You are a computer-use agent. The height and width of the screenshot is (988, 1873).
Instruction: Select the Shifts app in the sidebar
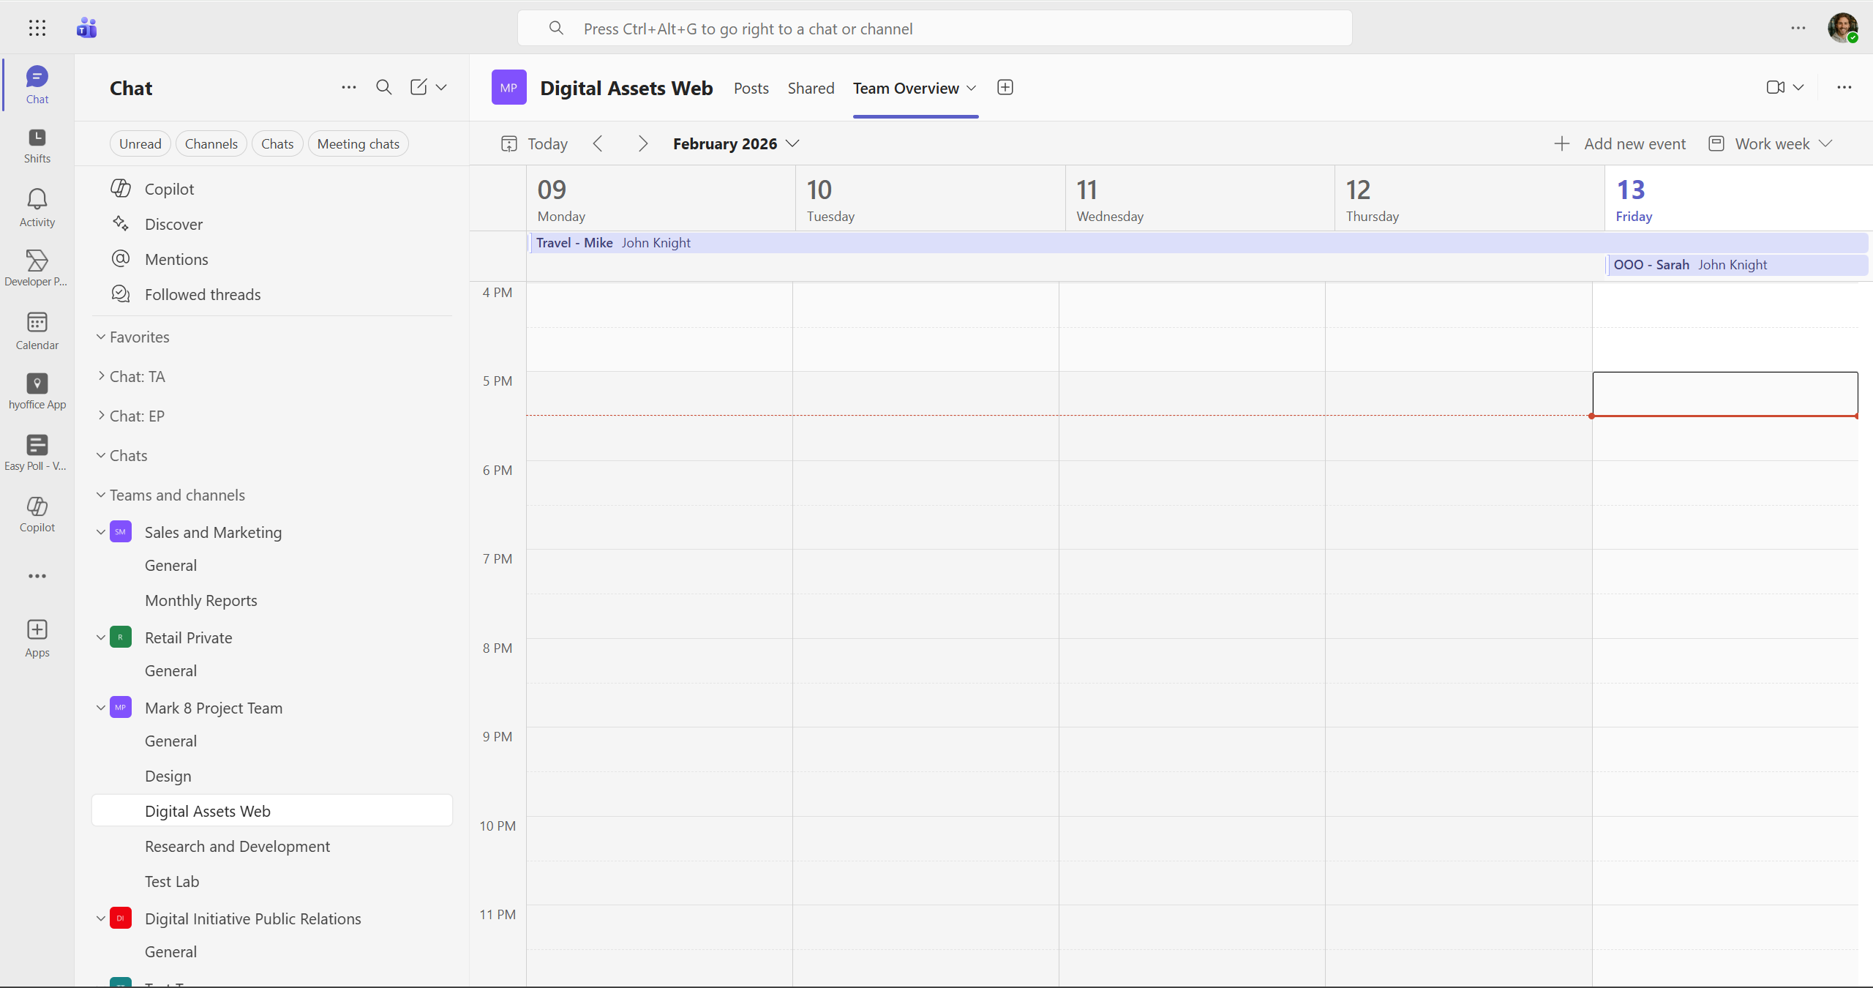36,144
